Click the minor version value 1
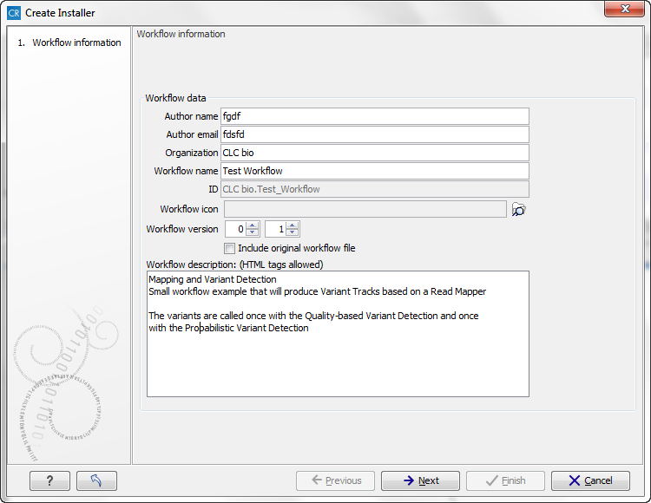Image resolution: width=651 pixels, height=503 pixels. click(x=276, y=229)
